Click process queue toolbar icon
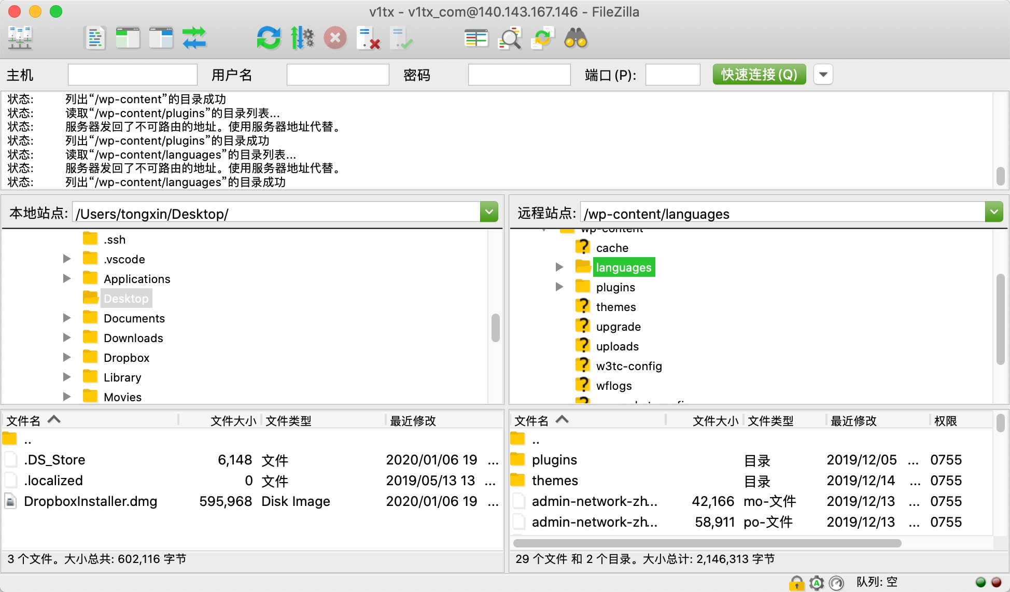1010x592 pixels. point(302,38)
